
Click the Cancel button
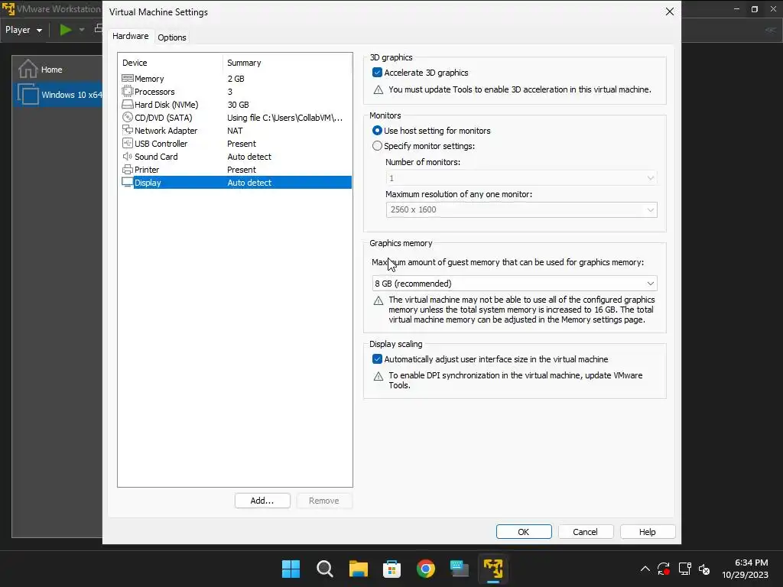coord(585,532)
